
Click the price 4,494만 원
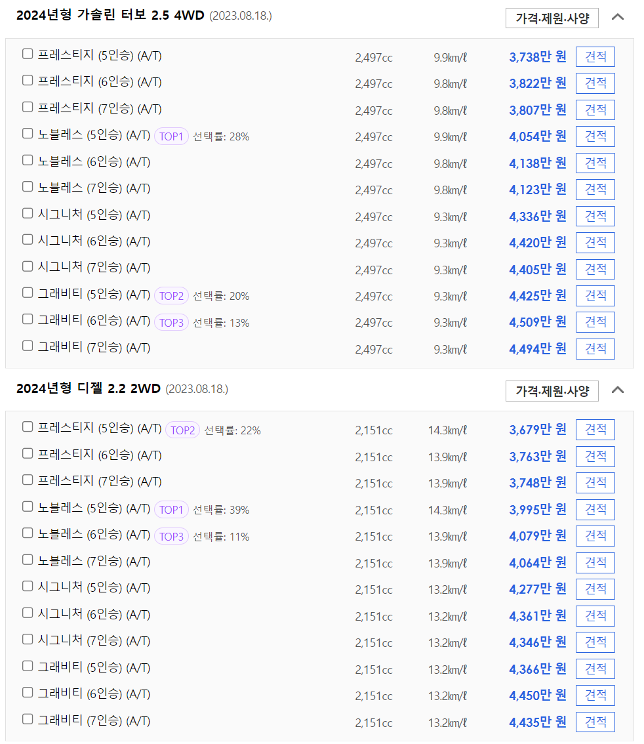[x=537, y=349]
